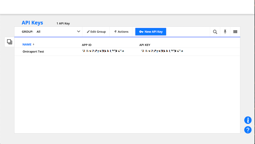The image size is (255, 144).
Task: Open the blue question mark help icon
Action: pyautogui.click(x=248, y=130)
